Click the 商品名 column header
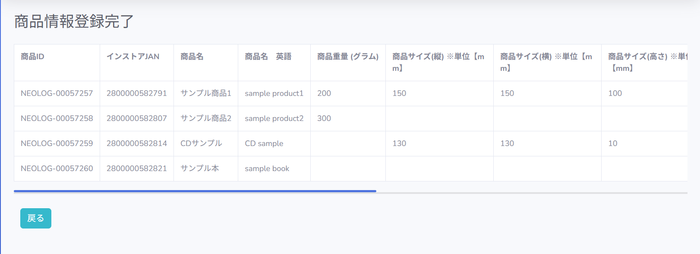The height and width of the screenshot is (254, 700). (192, 57)
